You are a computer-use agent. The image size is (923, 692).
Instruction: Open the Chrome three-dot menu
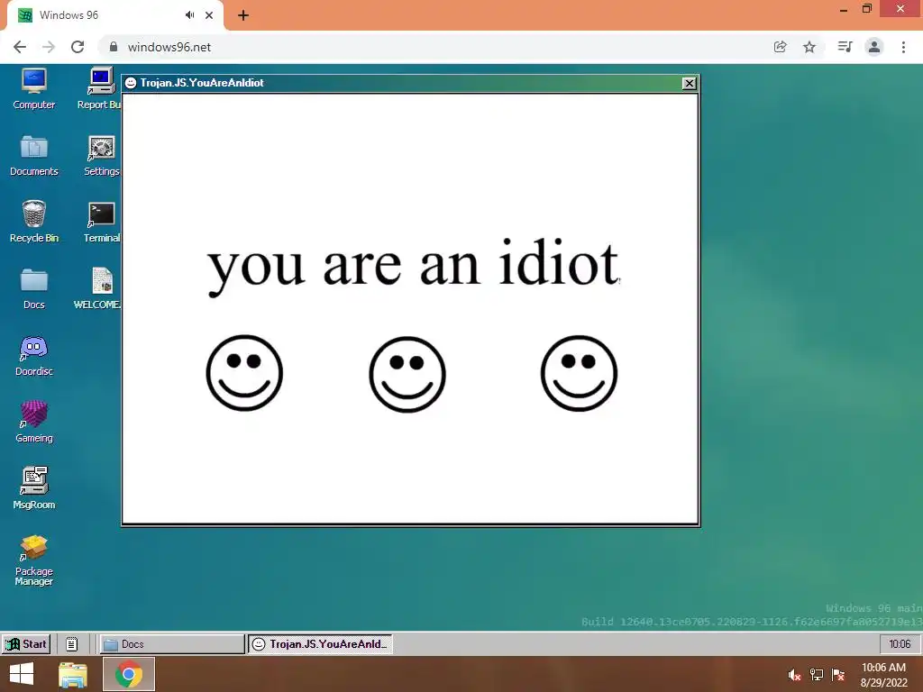tap(903, 47)
